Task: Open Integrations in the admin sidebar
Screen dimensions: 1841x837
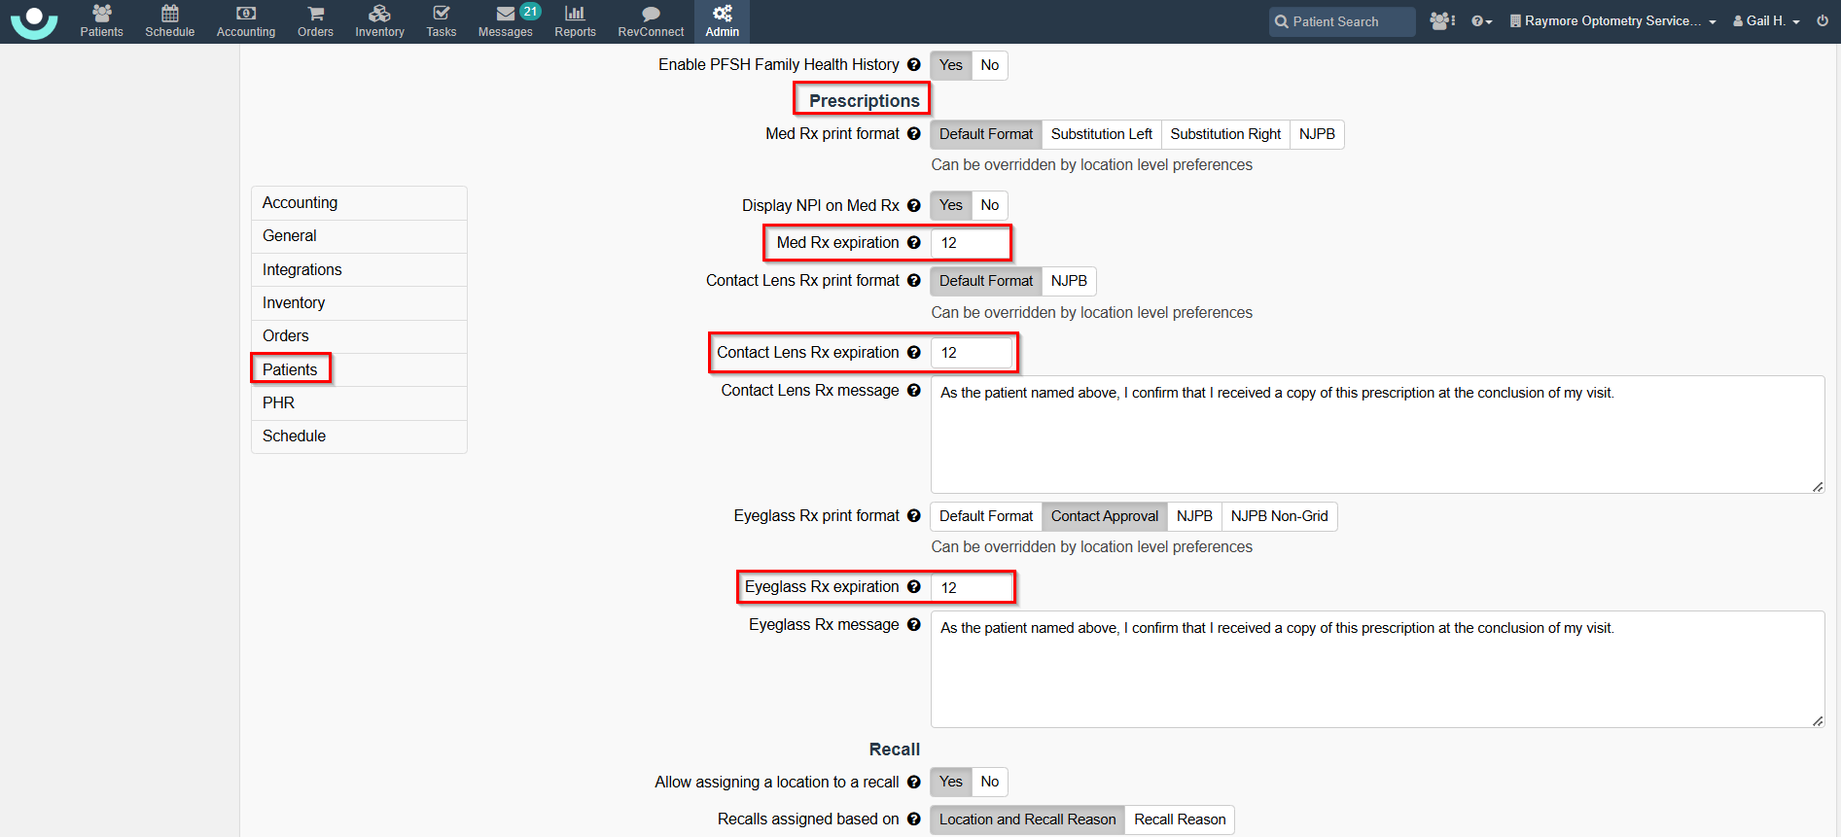Action: tap(301, 269)
